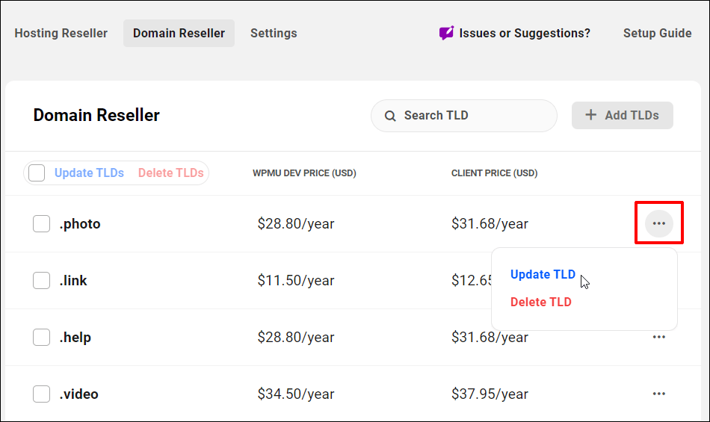This screenshot has height=422, width=710.
Task: Mark the .video TLD checkbox
Action: coord(42,394)
